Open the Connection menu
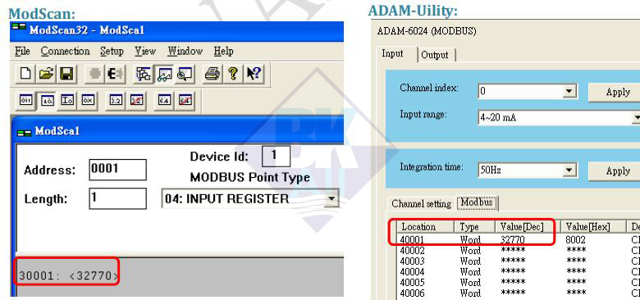Image resolution: width=640 pixels, height=300 pixels. [x=66, y=52]
